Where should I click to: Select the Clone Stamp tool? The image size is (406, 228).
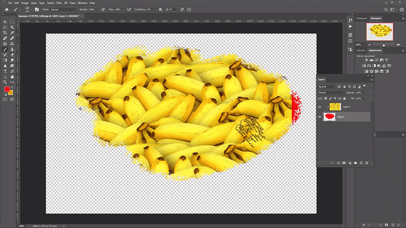(12, 49)
